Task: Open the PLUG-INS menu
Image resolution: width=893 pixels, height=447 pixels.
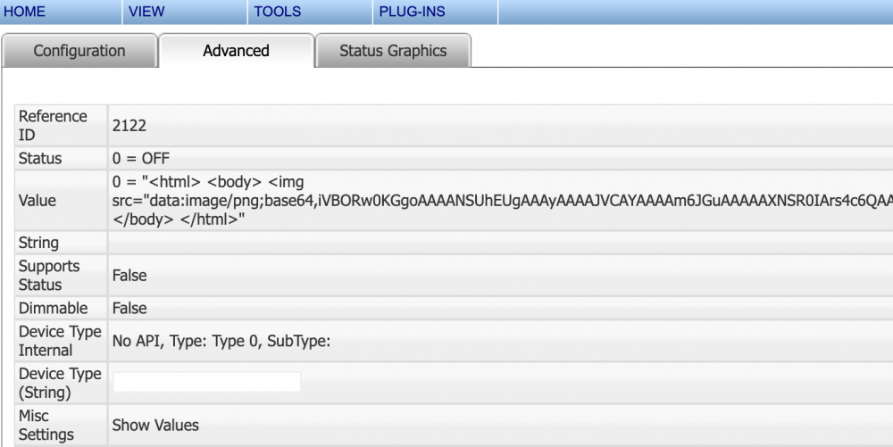Action: coord(412,12)
